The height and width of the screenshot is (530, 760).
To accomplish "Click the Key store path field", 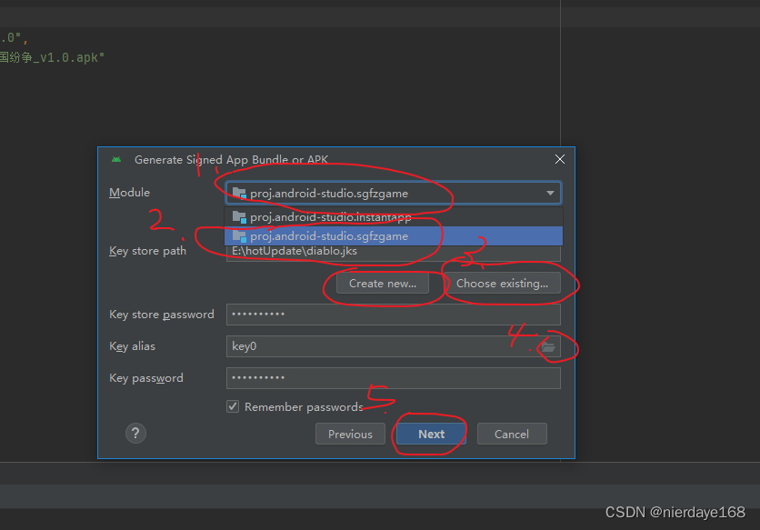I will [x=393, y=252].
